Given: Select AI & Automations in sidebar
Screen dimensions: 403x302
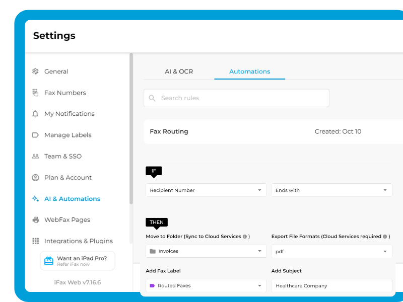Looking at the screenshot, I should pyautogui.click(x=72, y=199).
